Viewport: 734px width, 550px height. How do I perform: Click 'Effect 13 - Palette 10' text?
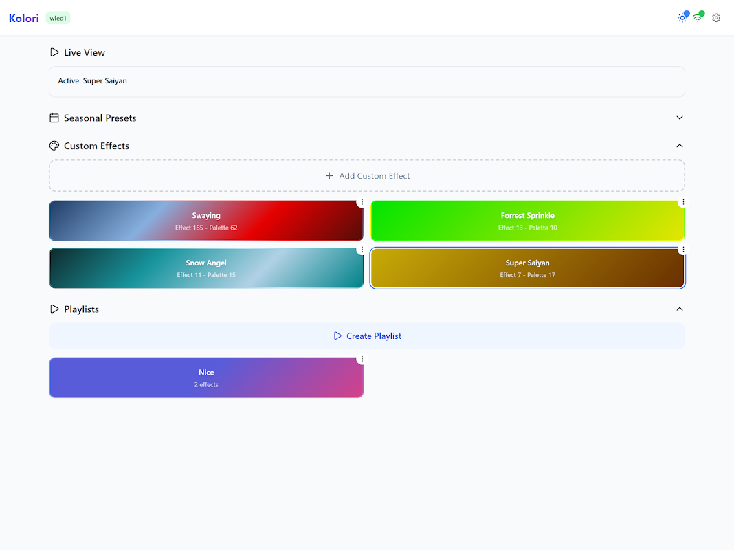528,228
